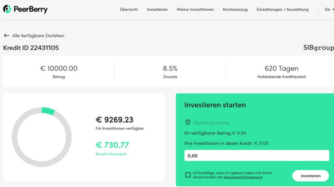Click the € 730.77 Bereits finanziert value

112,145
